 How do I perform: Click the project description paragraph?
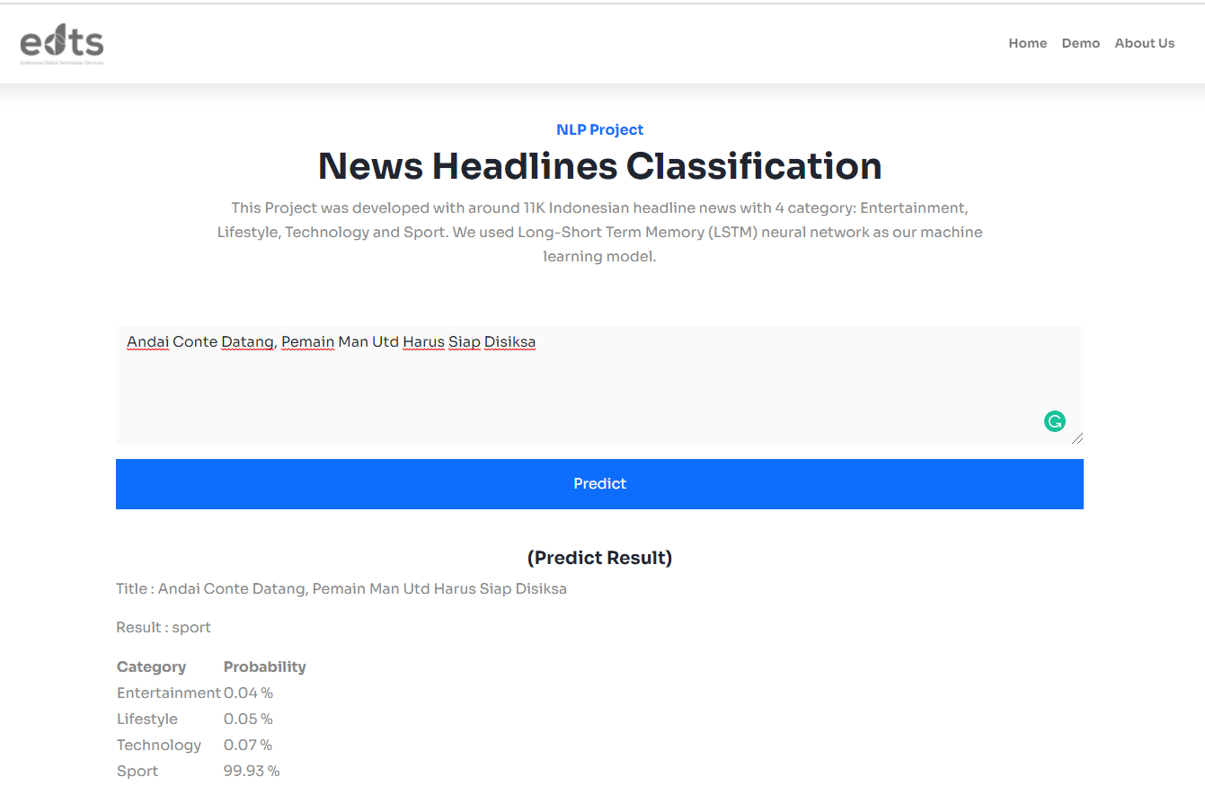coord(599,232)
